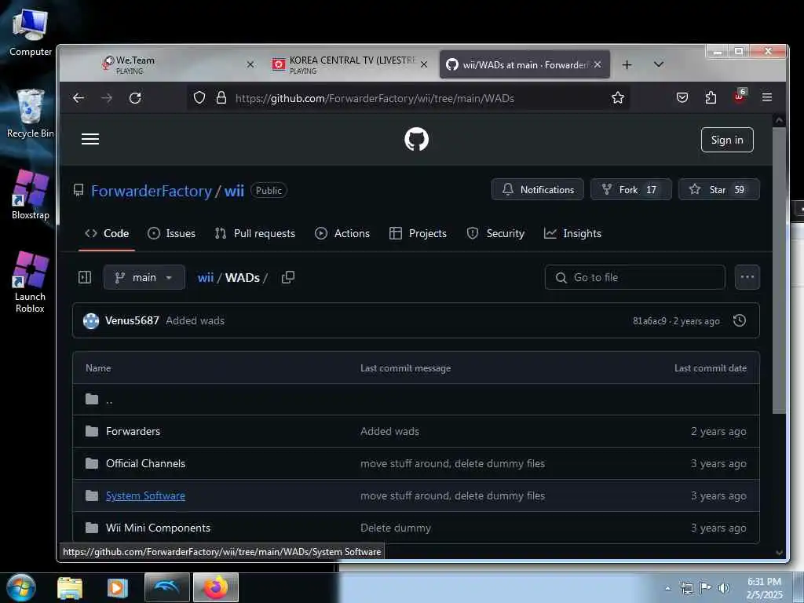List all tabs with the chevron

tap(659, 64)
